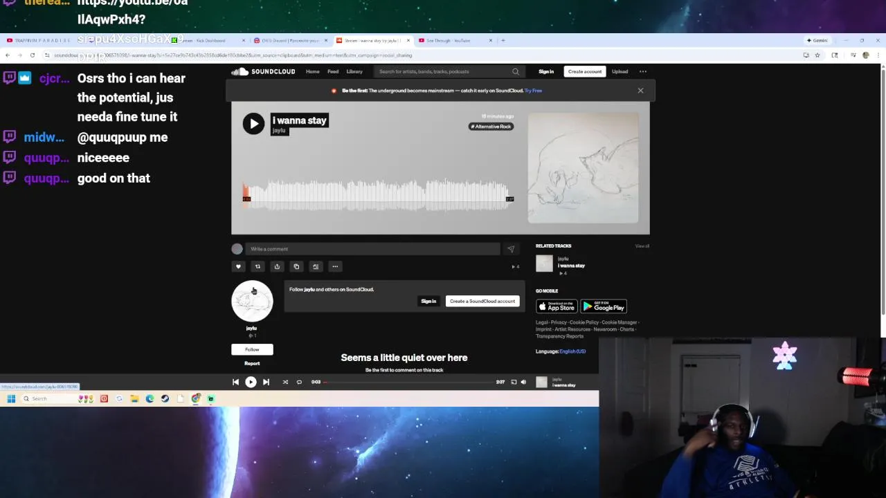Repost the track
The width and height of the screenshot is (886, 498).
point(257,266)
